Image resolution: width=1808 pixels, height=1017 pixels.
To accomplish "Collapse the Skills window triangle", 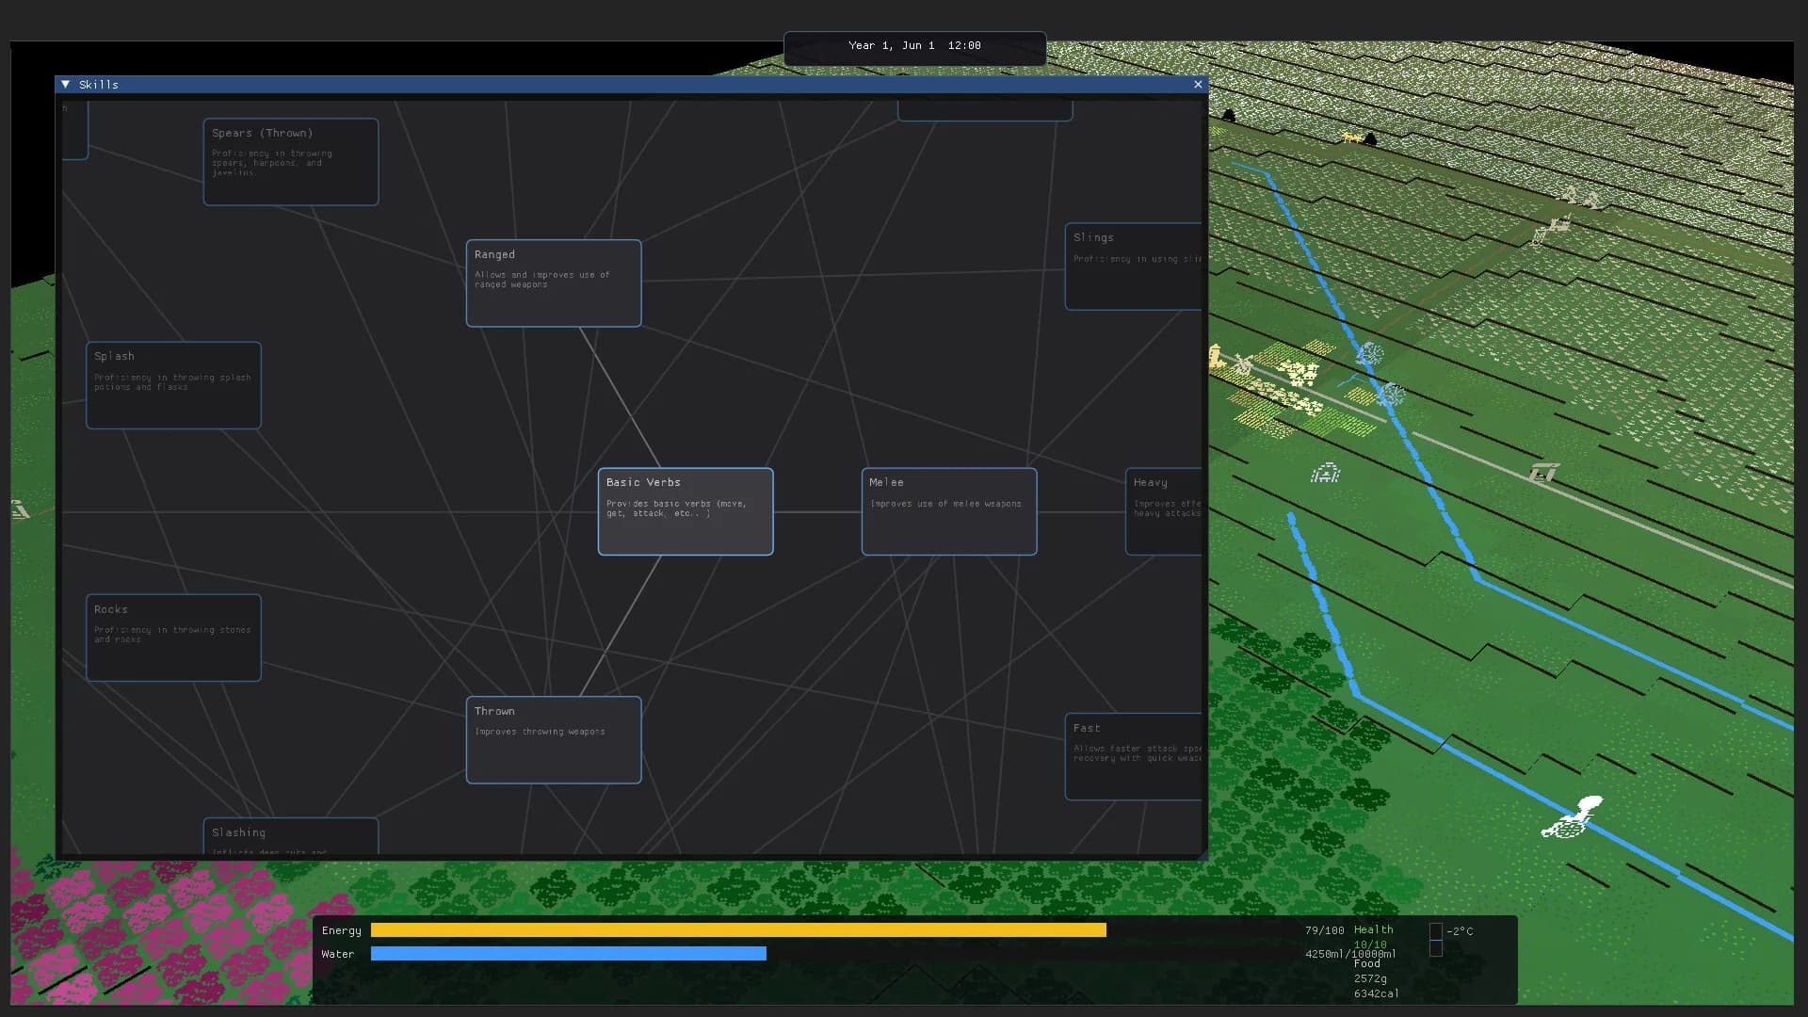I will coord(66,85).
